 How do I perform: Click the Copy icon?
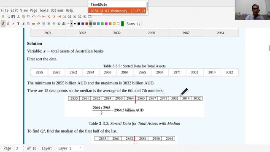click(x=24, y=16)
